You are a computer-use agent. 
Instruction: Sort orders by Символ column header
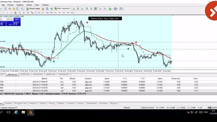point(88,79)
